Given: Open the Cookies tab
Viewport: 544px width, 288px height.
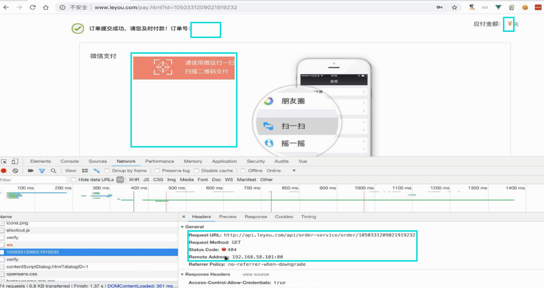Looking at the screenshot, I should (284, 217).
